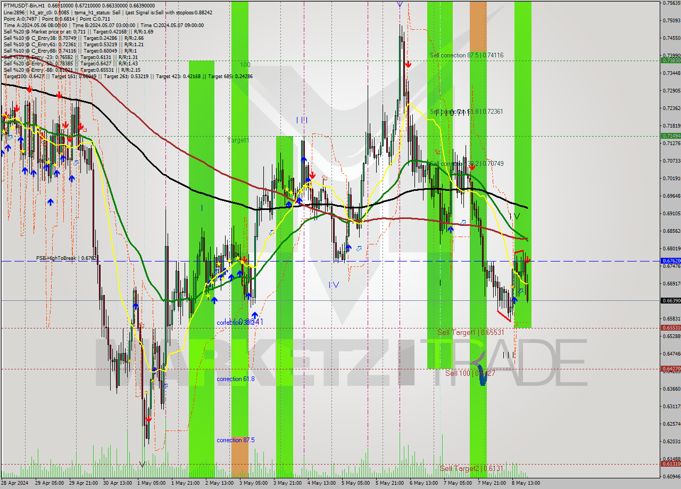
Task: Click the '30 Apr 13:00' time axis label
Action: point(118,484)
